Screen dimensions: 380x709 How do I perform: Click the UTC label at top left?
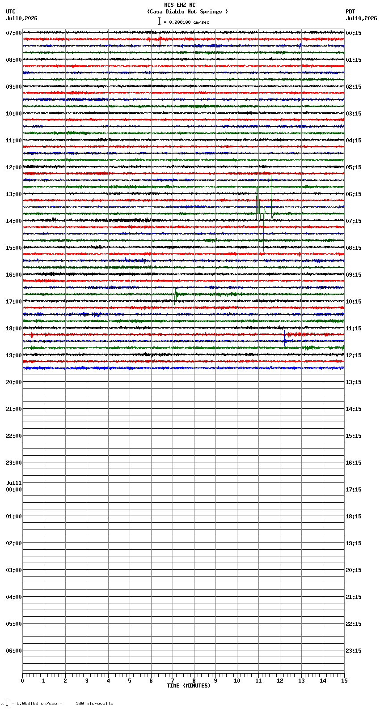[11, 12]
